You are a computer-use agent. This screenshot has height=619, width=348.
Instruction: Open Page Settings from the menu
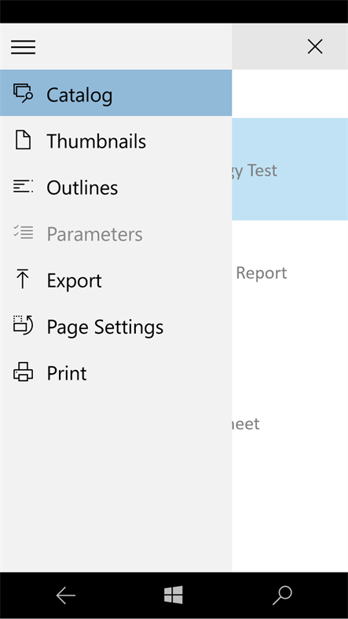(115, 326)
